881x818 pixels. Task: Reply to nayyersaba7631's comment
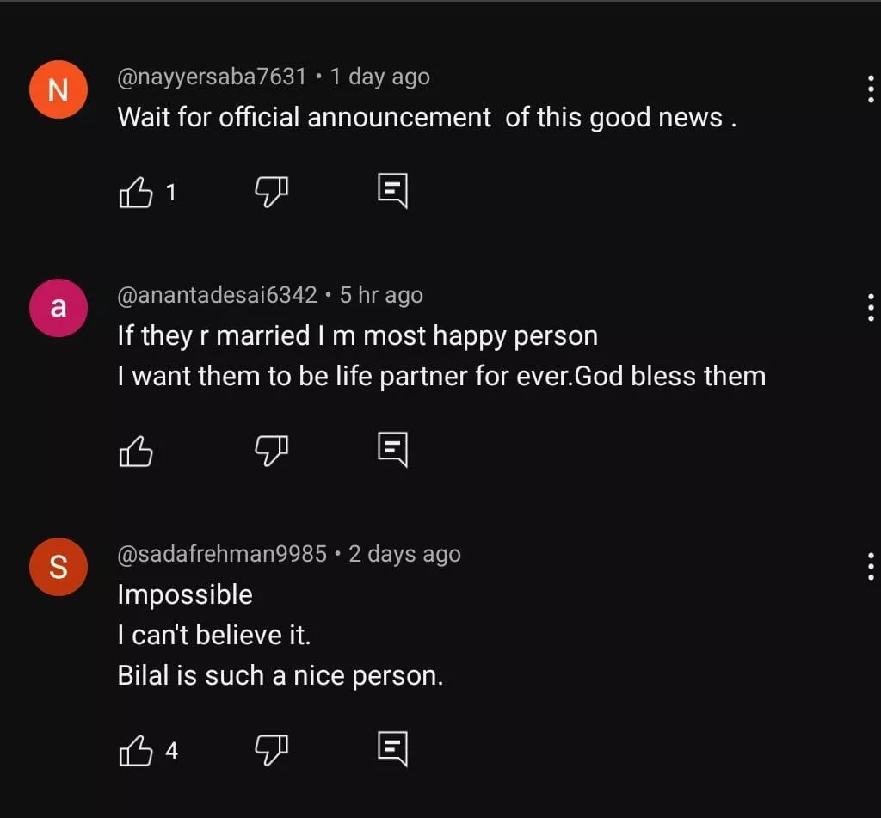point(392,191)
